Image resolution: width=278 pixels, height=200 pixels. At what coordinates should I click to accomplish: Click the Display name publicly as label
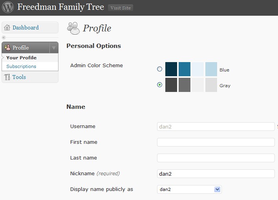pyautogui.click(x=102, y=189)
